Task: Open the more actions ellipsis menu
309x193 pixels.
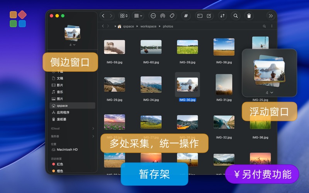Action: pos(153,16)
